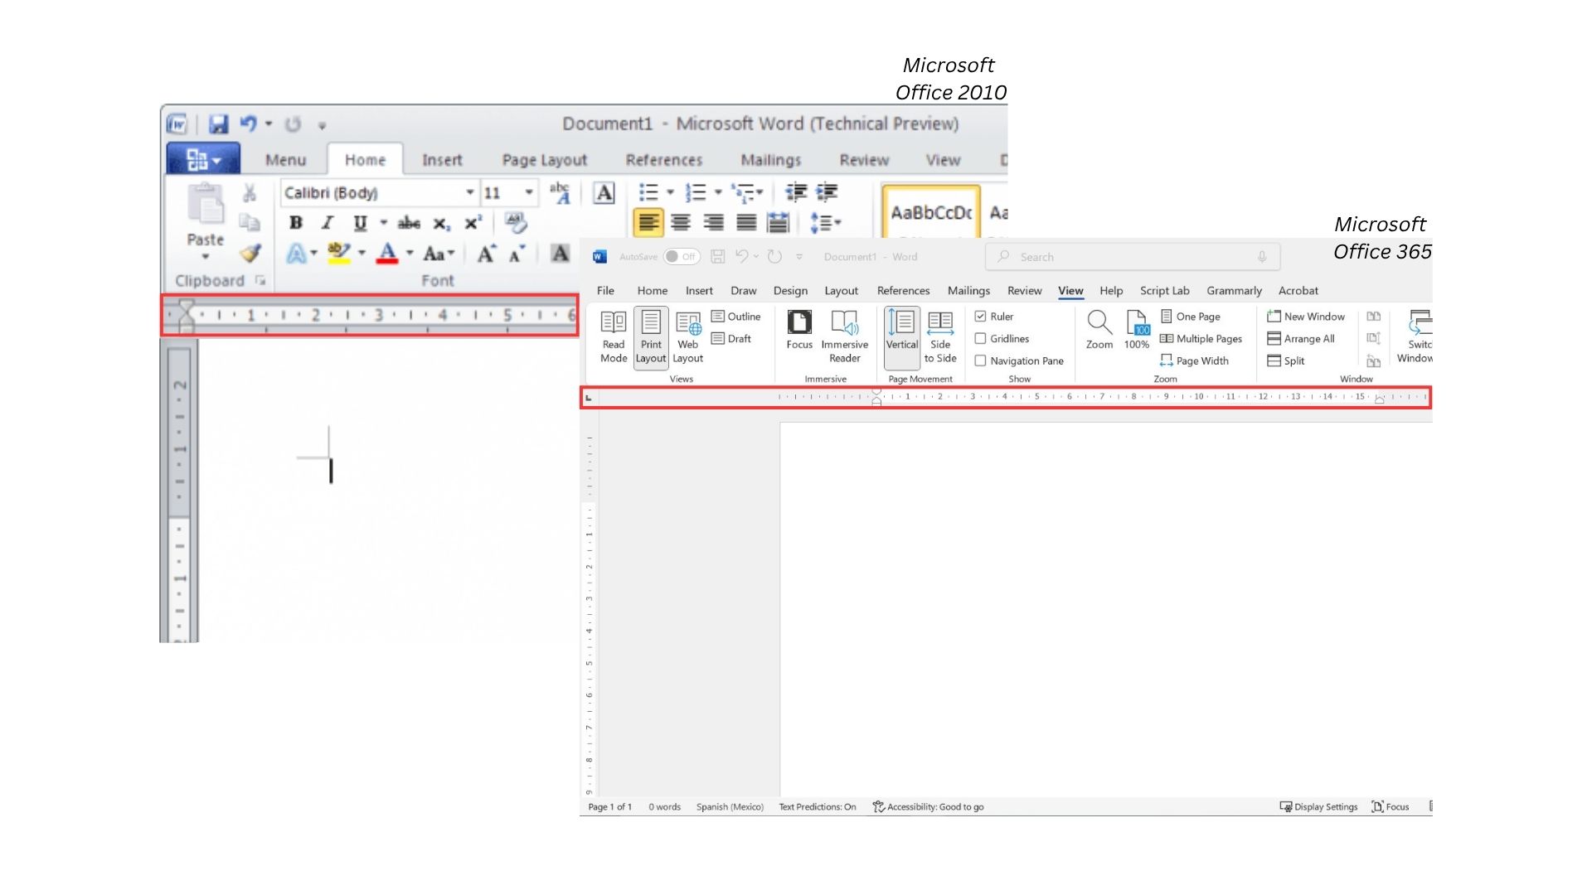Click the Save icon in Word 2010
Screen dimensions: 1592x895
click(218, 124)
